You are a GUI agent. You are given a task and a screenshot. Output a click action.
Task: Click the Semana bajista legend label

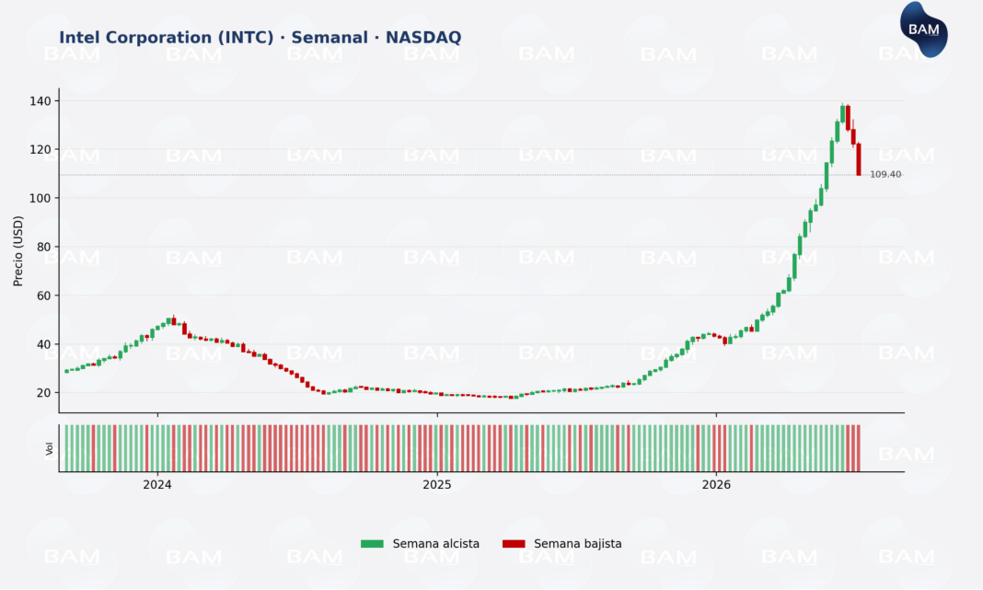[x=577, y=544]
